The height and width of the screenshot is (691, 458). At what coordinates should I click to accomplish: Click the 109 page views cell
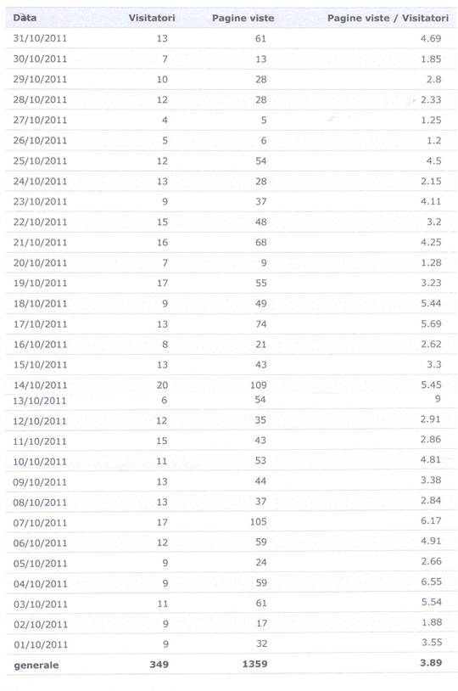pos(259,385)
